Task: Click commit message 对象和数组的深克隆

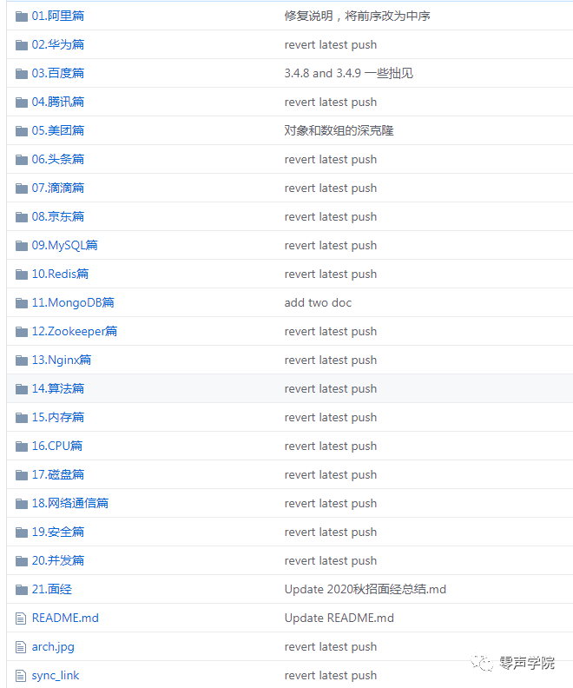Action: [x=339, y=130]
